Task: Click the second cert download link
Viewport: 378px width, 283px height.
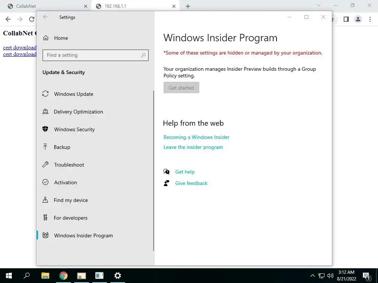Action: click(x=20, y=54)
